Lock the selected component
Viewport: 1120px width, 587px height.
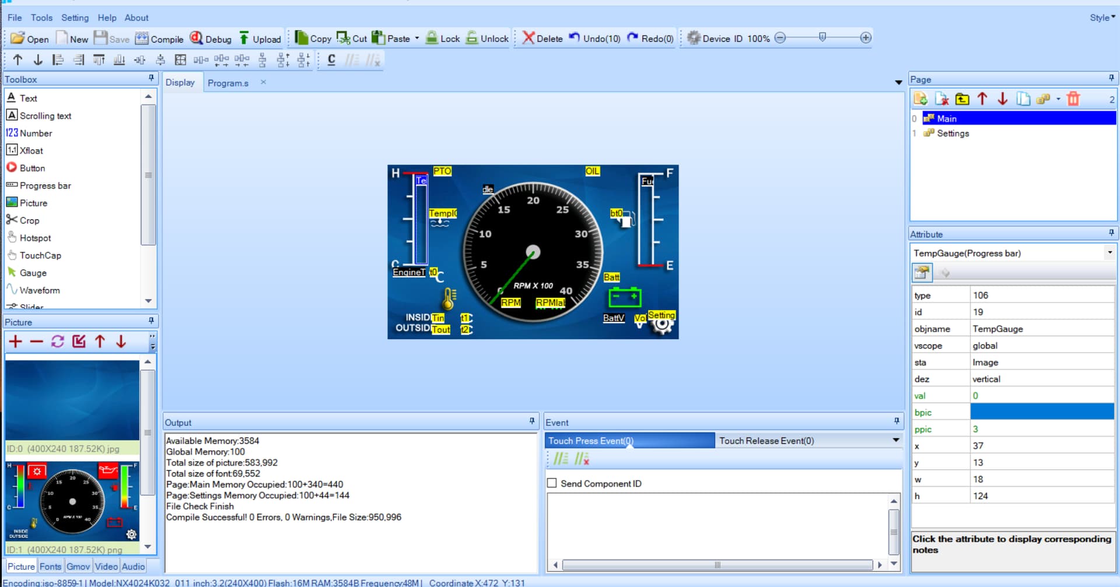(x=443, y=38)
